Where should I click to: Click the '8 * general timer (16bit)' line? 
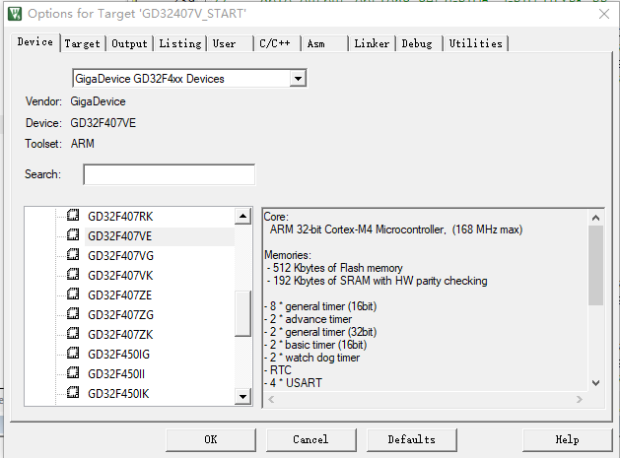320,306
